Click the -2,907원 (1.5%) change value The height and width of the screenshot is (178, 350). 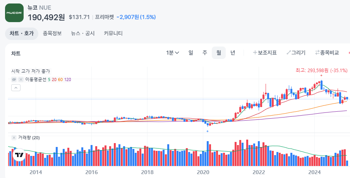[136, 17]
